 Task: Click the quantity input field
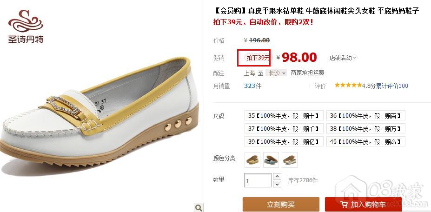(x=258, y=180)
